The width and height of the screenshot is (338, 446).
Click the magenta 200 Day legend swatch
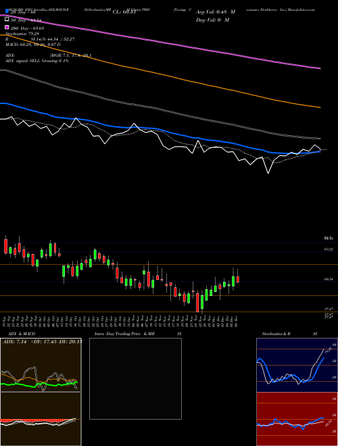click(7, 28)
